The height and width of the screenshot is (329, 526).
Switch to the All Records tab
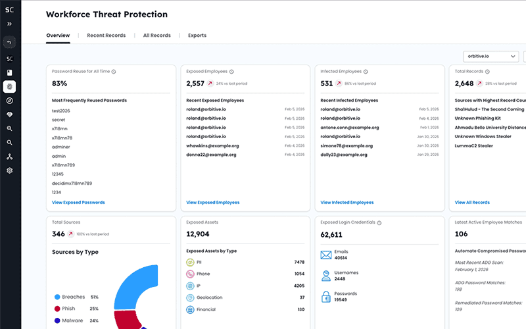coord(157,36)
